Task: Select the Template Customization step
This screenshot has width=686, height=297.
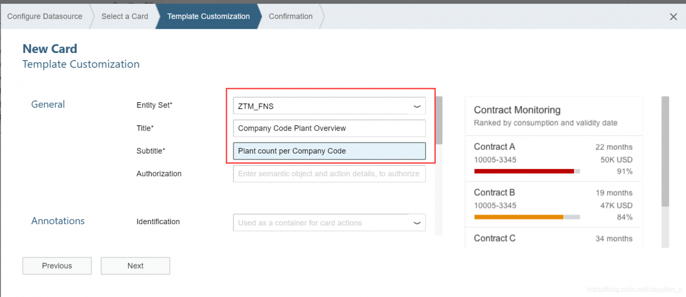Action: [208, 17]
